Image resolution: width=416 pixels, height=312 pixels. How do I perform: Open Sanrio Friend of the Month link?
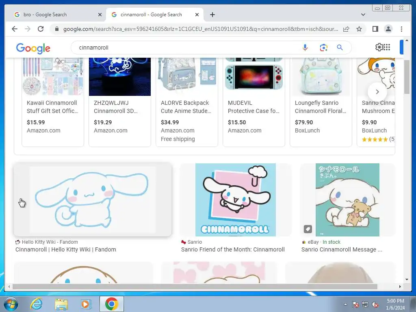coord(233,250)
